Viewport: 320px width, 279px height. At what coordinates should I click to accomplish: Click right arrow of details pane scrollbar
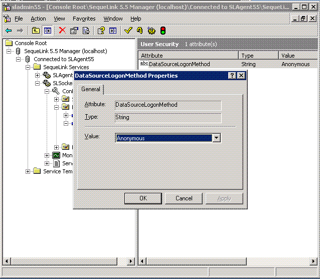coord(313,261)
